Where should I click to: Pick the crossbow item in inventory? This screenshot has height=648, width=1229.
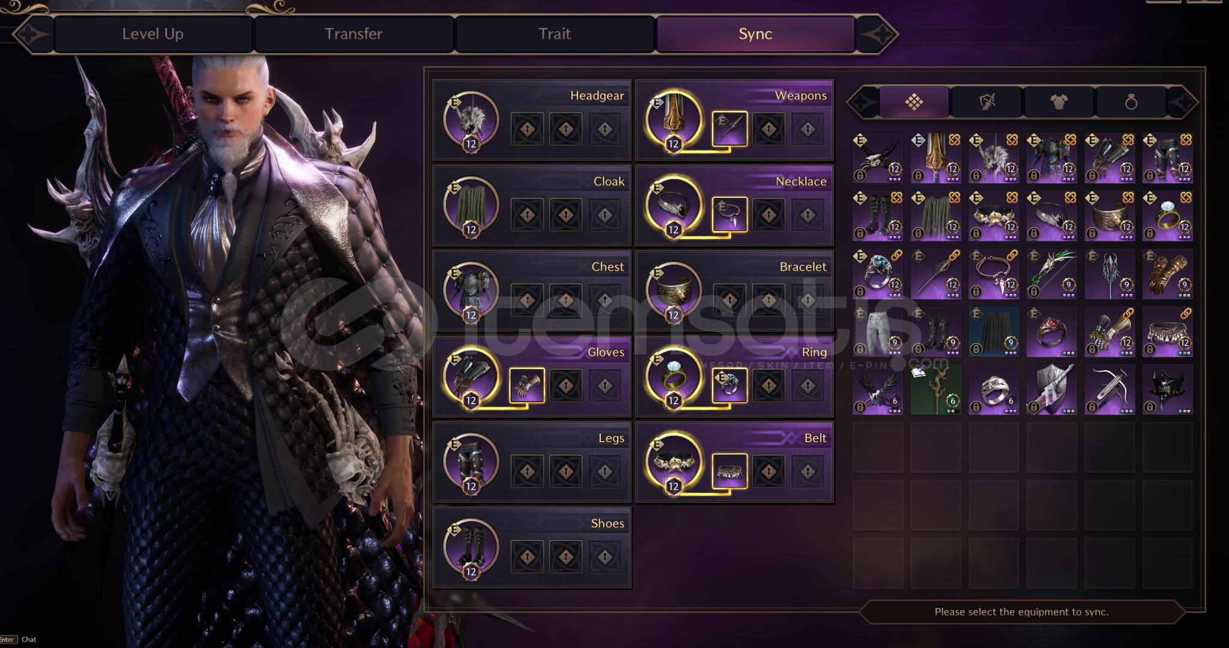coord(1110,389)
